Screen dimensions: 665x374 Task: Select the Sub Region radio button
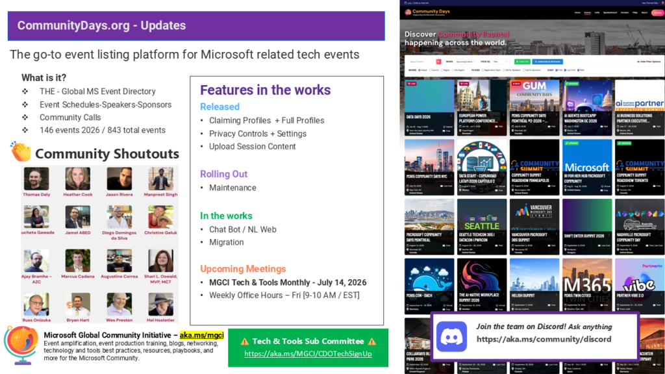453,70
